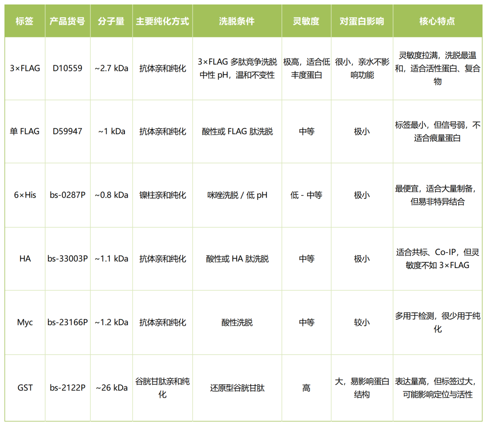
Task: Select product number D10559
Action: pyautogui.click(x=67, y=68)
